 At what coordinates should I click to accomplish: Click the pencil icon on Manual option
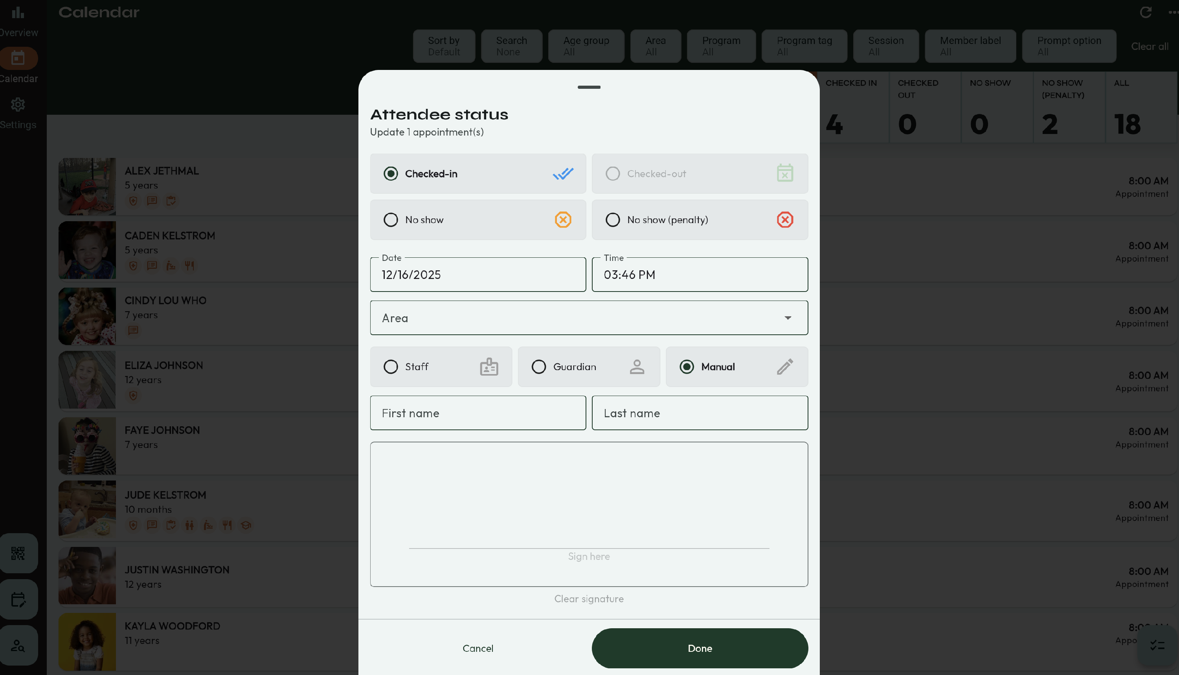pyautogui.click(x=784, y=367)
